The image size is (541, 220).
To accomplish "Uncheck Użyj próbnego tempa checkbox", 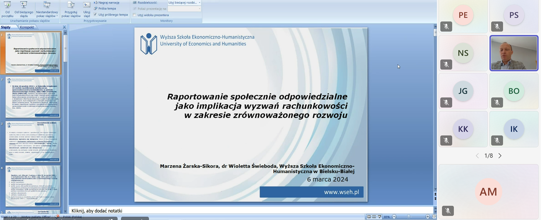I will [x=95, y=15].
